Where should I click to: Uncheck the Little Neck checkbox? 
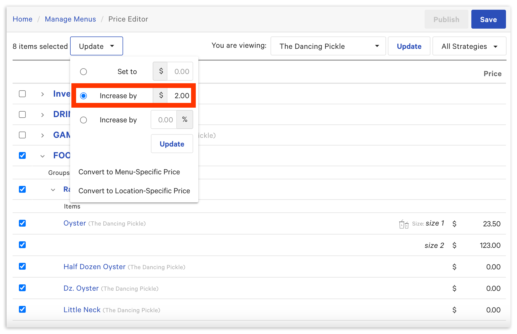22,309
